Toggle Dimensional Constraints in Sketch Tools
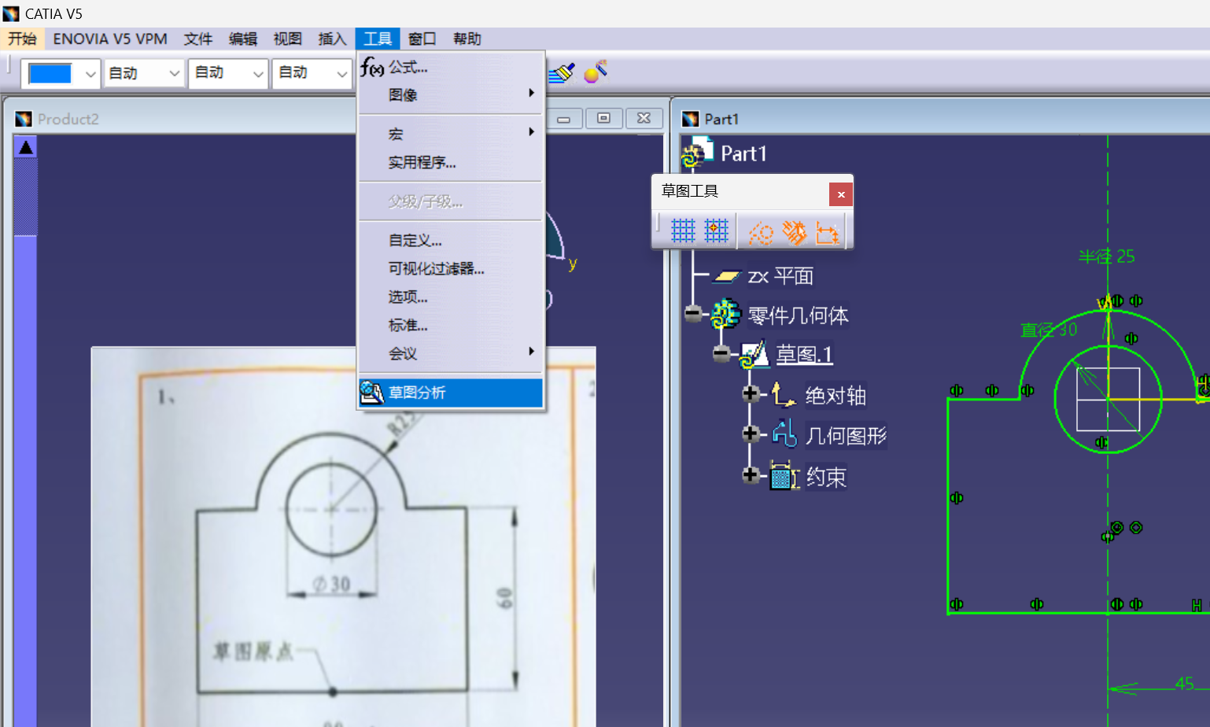The height and width of the screenshot is (727, 1210). (x=828, y=232)
